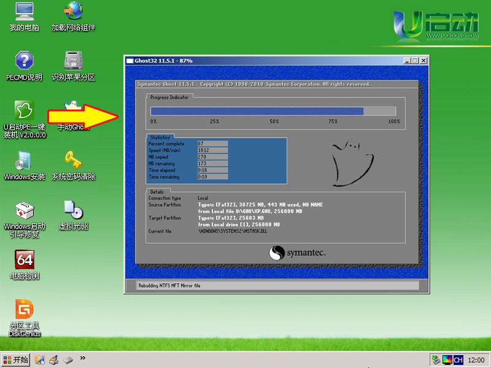Expand quick launch overflow chevron
The width and height of the screenshot is (491, 368).
click(83, 358)
